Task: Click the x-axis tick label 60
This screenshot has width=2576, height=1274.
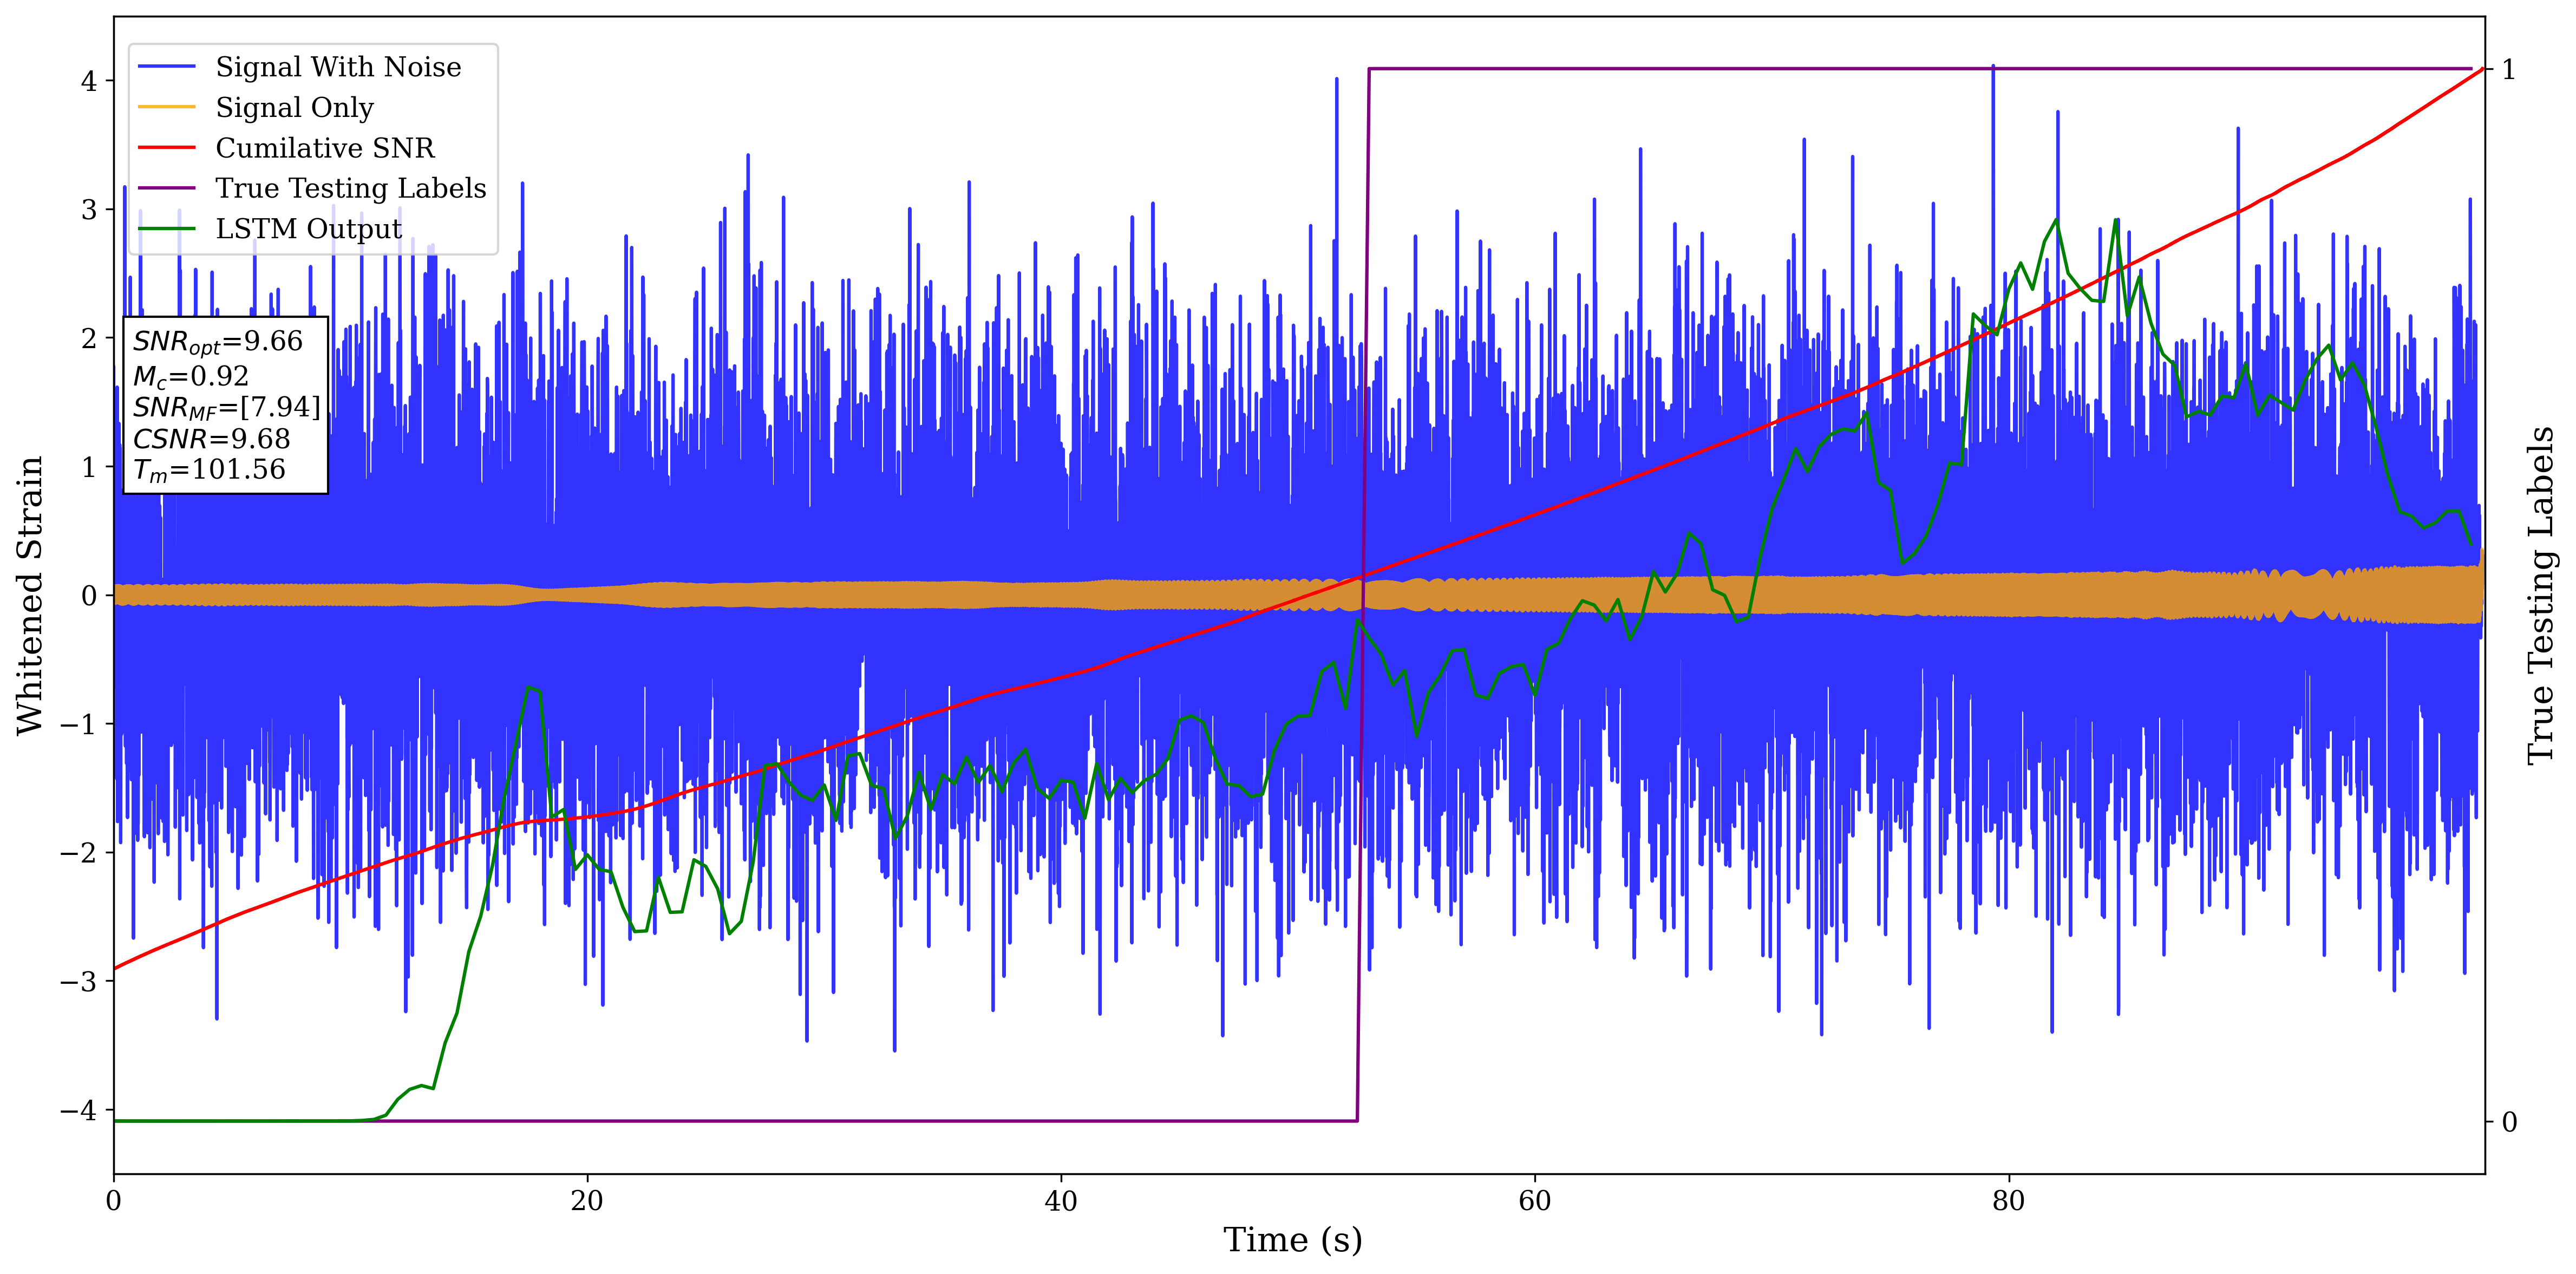Action: 1534,1201
